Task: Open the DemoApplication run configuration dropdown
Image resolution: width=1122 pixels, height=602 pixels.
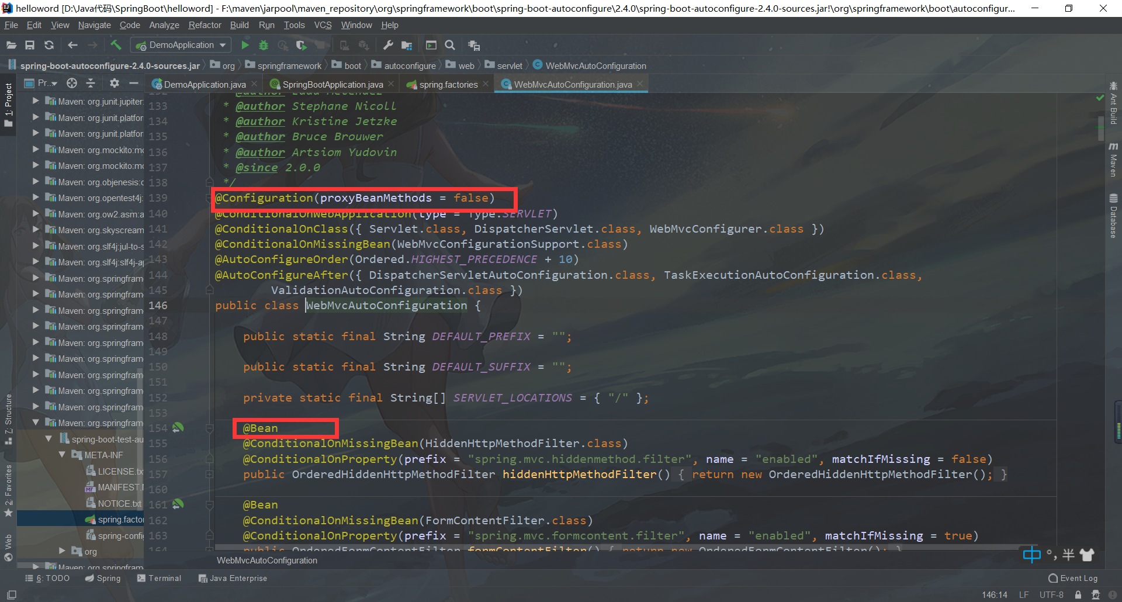Action: [x=181, y=45]
